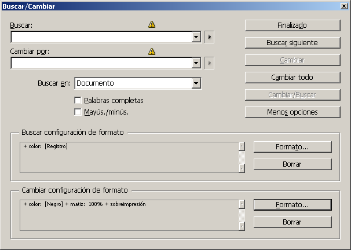
Task: Expand the Buscar text dropdown list
Action: tap(196, 37)
